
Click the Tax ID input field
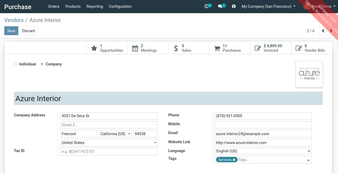point(109,152)
